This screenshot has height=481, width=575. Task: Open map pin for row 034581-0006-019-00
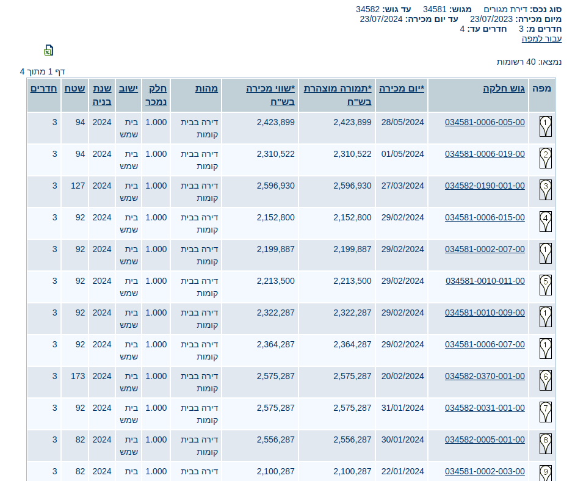[545, 158]
